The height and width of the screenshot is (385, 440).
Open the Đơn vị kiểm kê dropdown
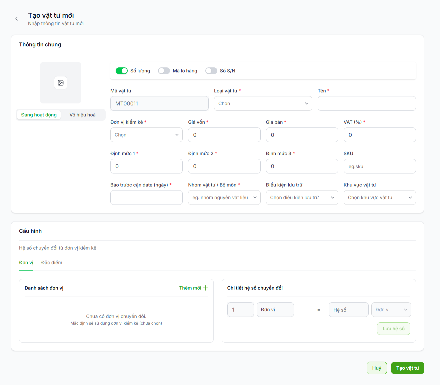(x=146, y=135)
